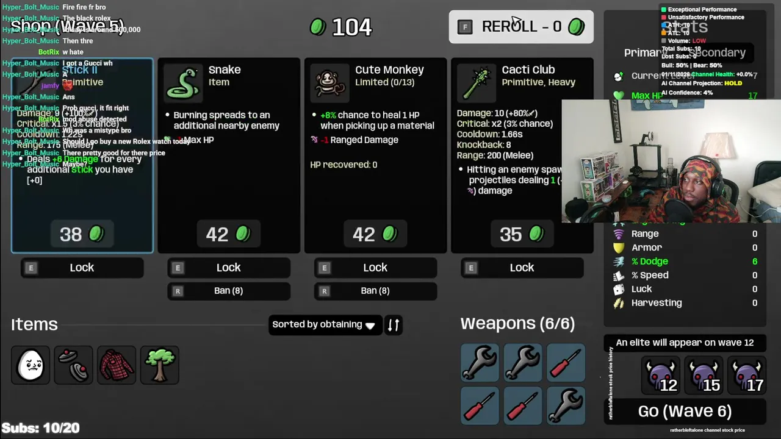The image size is (781, 439).
Task: Reroll the shop offers
Action: coord(521,27)
